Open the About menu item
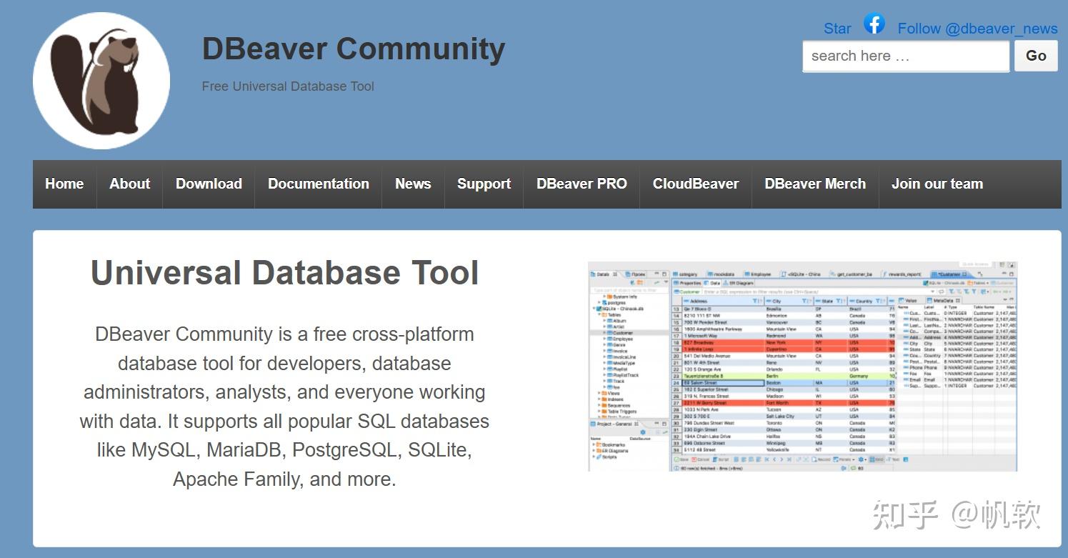The image size is (1068, 558). point(129,184)
